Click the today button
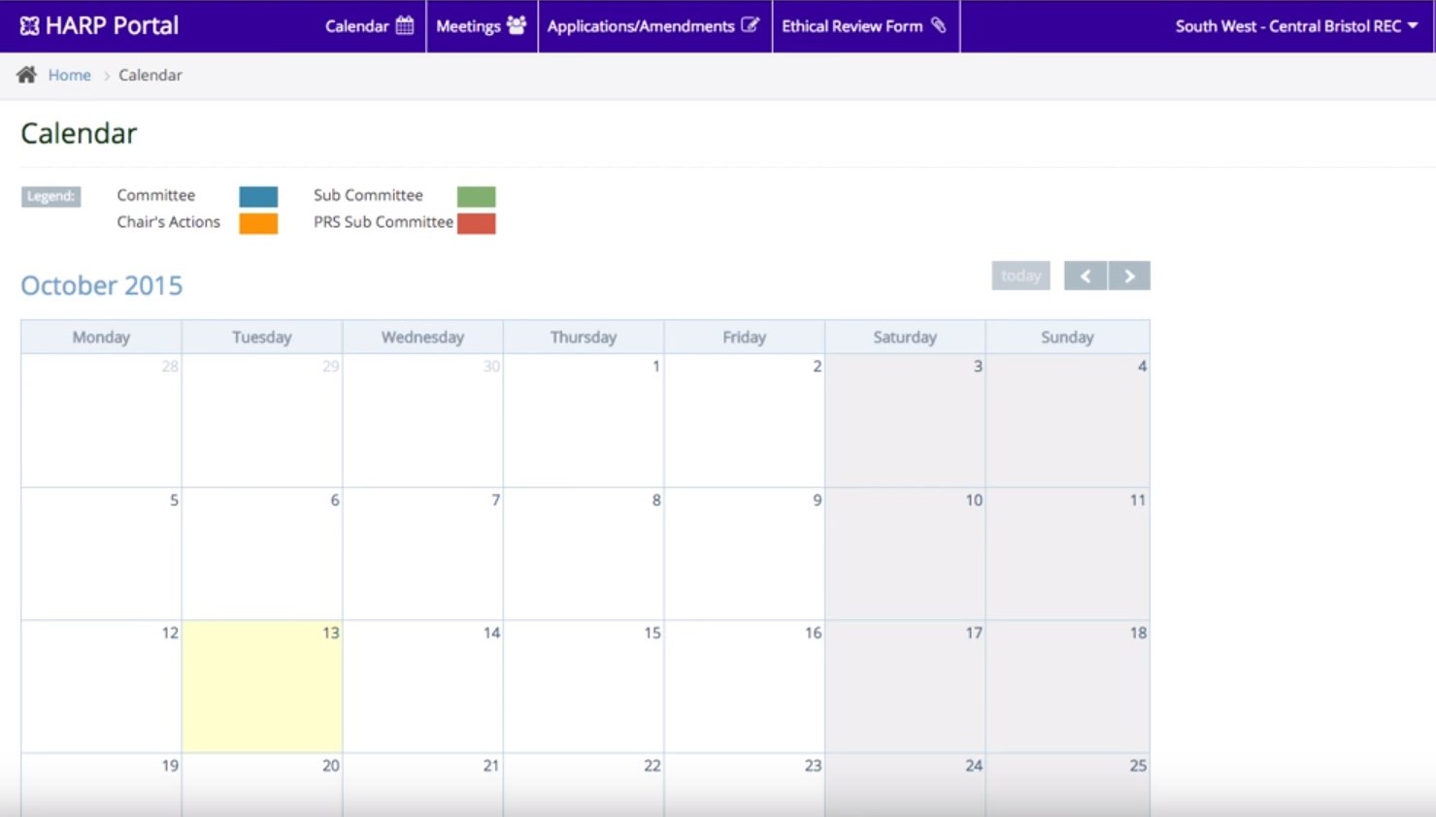Image resolution: width=1436 pixels, height=817 pixels. click(1020, 276)
